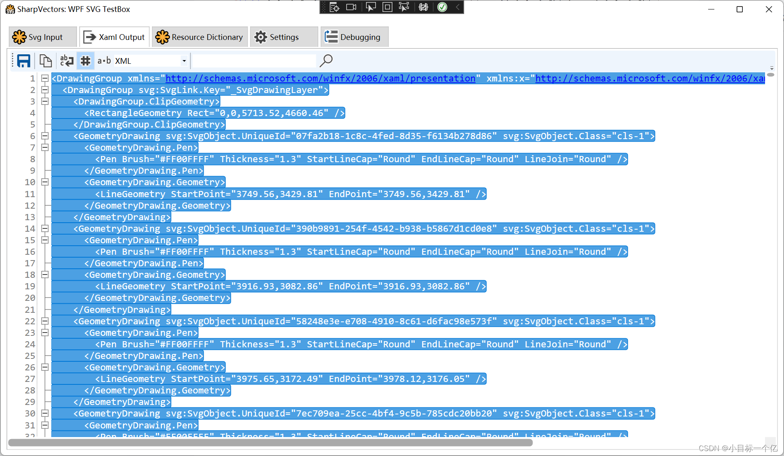Click the Pen Brush text on line 16
Screen dimensions: 784x456
click(361, 251)
